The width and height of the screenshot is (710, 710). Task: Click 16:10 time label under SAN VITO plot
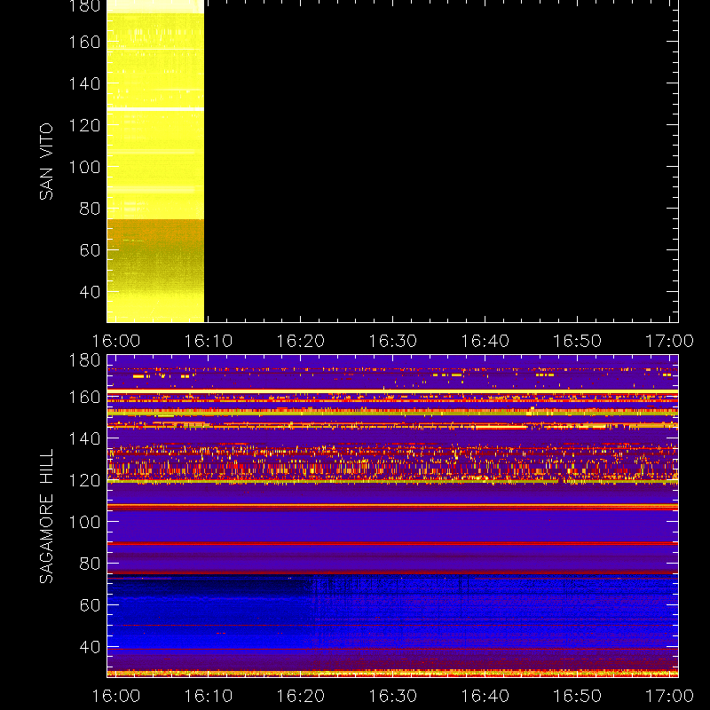(209, 341)
